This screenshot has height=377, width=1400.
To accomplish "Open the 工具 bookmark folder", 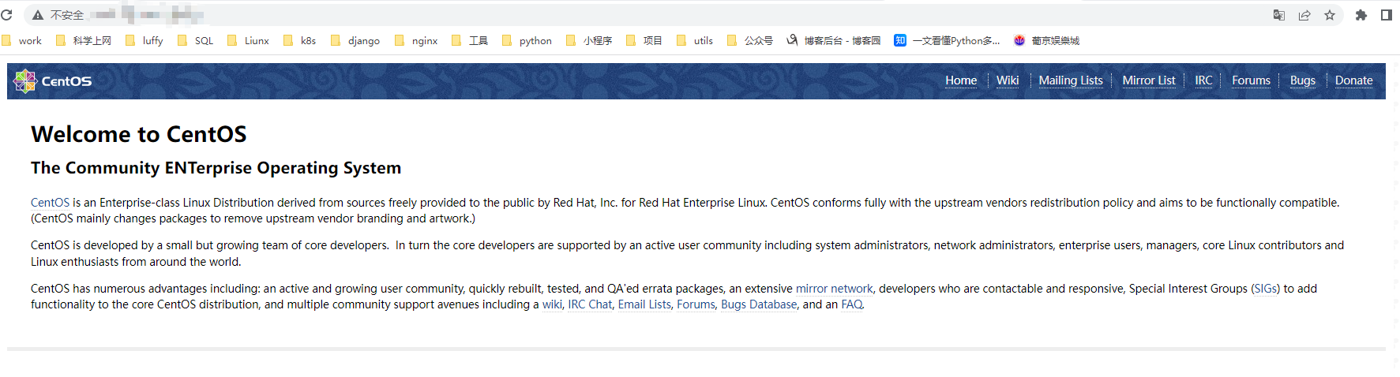I will [470, 40].
